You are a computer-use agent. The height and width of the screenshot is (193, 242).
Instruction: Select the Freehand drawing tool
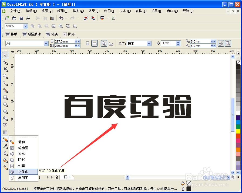tap(5, 83)
